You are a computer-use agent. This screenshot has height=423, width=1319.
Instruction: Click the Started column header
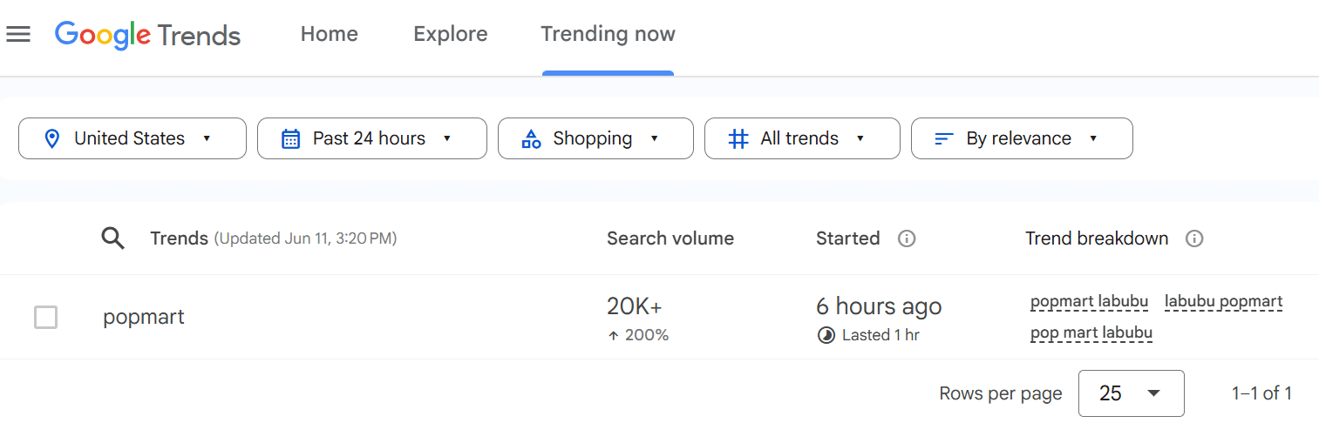pyautogui.click(x=847, y=238)
